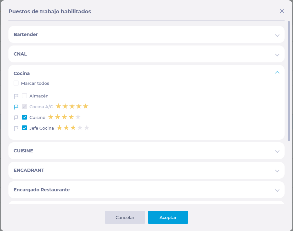Rate Jefe Cocina with first star
This screenshot has height=231, width=293.
59,128
